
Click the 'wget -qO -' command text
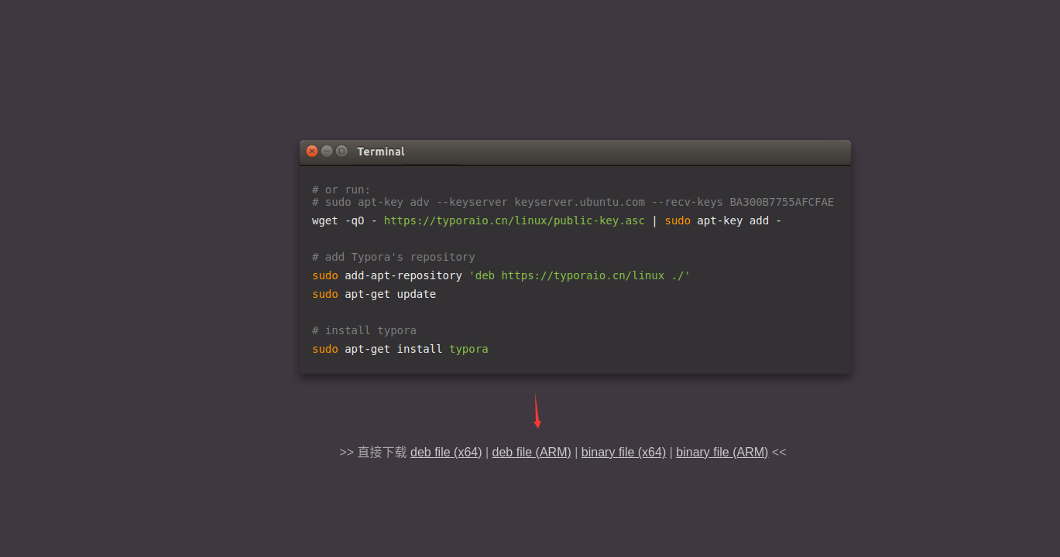point(345,220)
